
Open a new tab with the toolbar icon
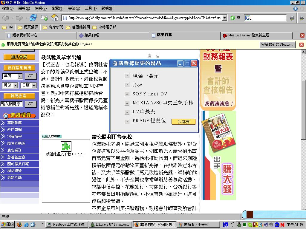click(44, 18)
